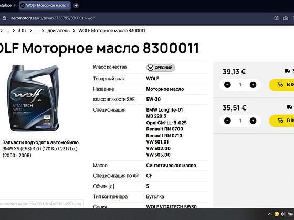Viewport: 294px width, 220px height.
Task: Click the VW 501.01 specification
Action: pyautogui.click(x=157, y=142)
